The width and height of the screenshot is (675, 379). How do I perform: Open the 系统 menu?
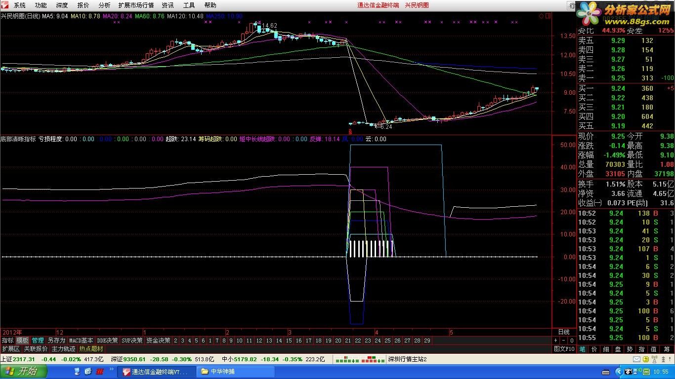pos(20,5)
